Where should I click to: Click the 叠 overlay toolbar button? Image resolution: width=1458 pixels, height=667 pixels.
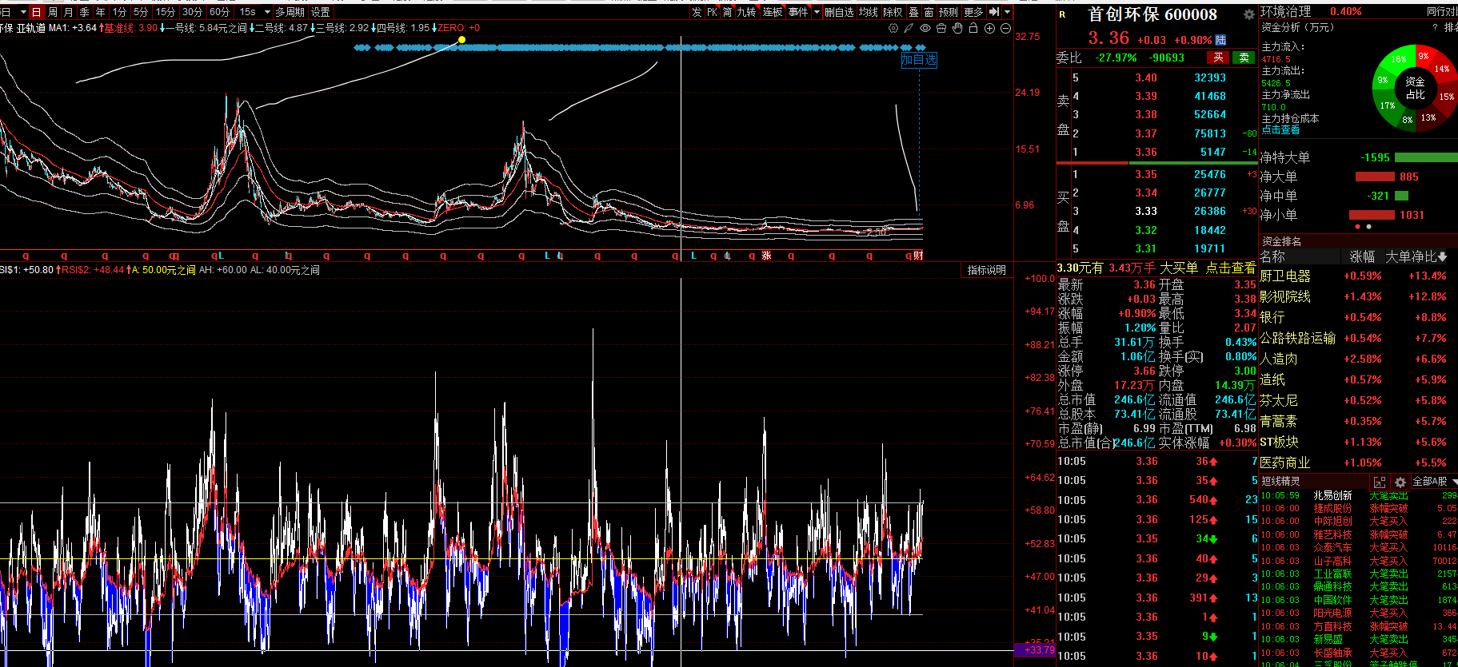click(913, 12)
